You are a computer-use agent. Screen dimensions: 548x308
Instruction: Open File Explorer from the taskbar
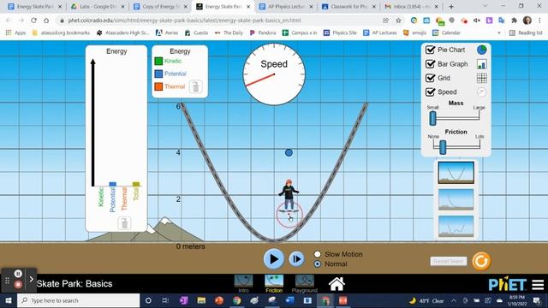click(201, 300)
